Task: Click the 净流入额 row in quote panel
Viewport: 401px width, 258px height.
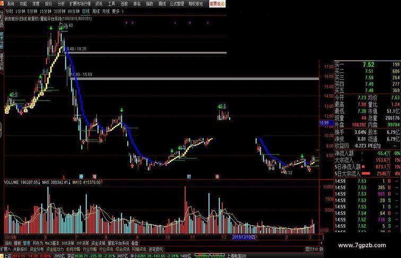Action: tap(367, 154)
